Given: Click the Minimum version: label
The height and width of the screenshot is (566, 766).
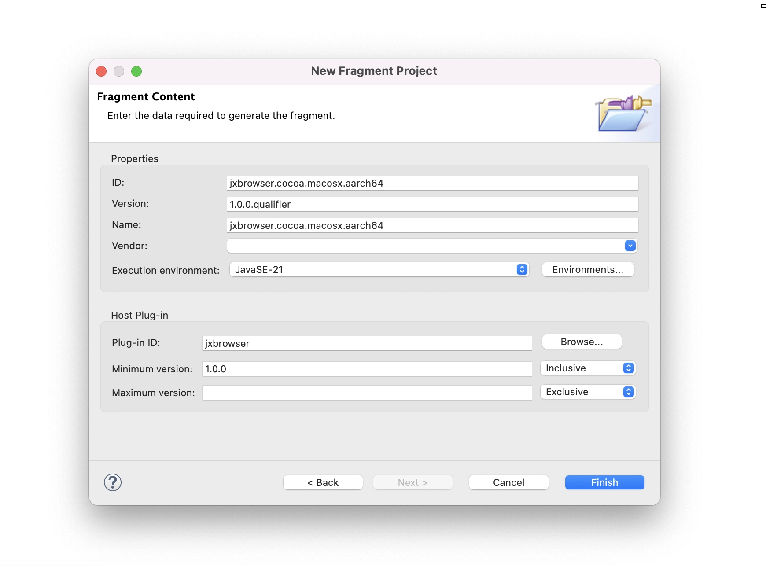Looking at the screenshot, I should (x=152, y=369).
